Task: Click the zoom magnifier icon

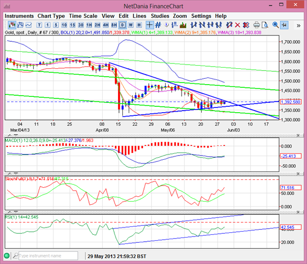Action: (275, 25)
